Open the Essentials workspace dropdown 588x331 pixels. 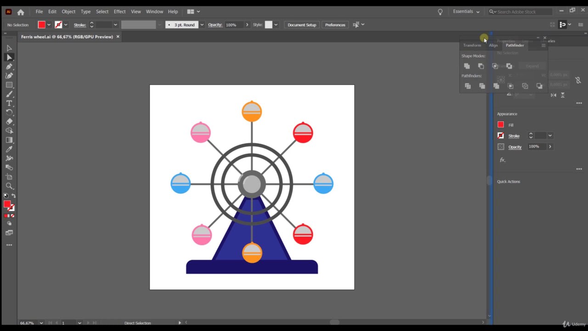point(466,11)
